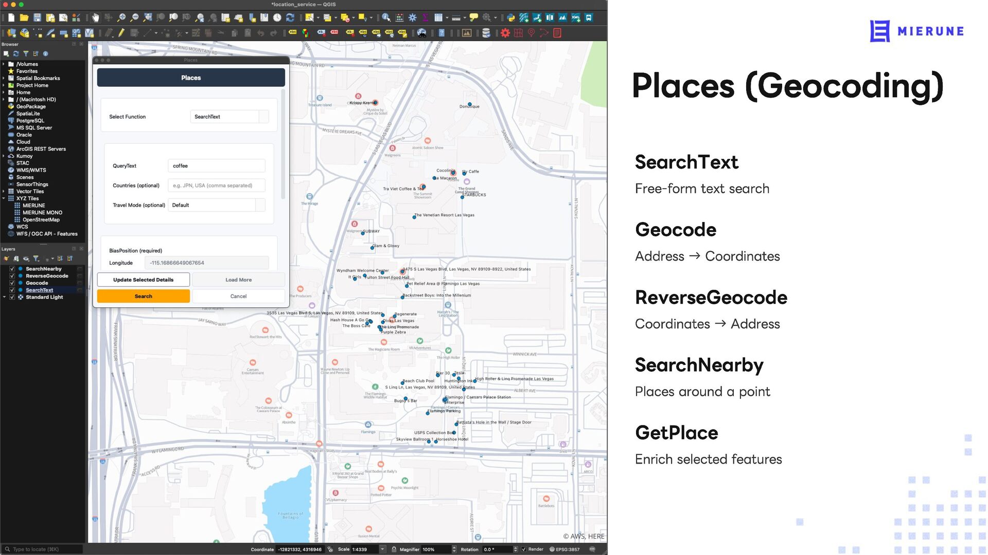
Task: Open the Processing Toolbox gear icon
Action: 413,17
